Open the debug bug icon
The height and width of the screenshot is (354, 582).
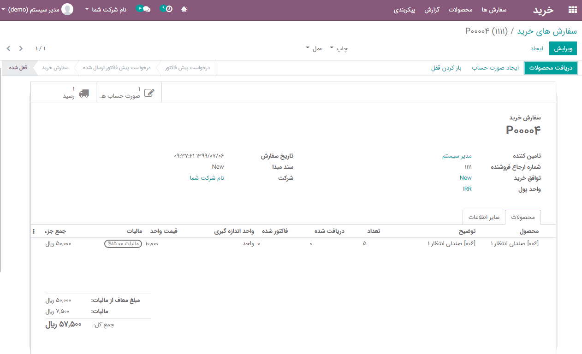(x=184, y=9)
